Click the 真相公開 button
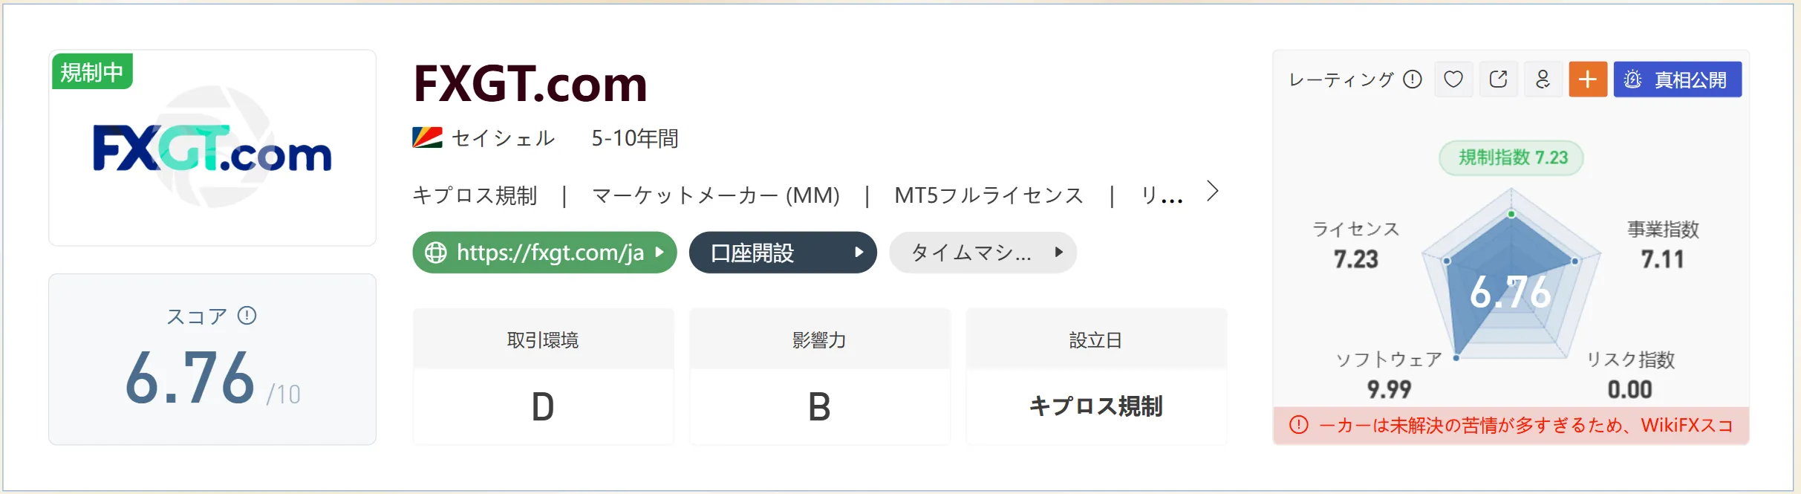This screenshot has height=494, width=1801. point(1677,79)
